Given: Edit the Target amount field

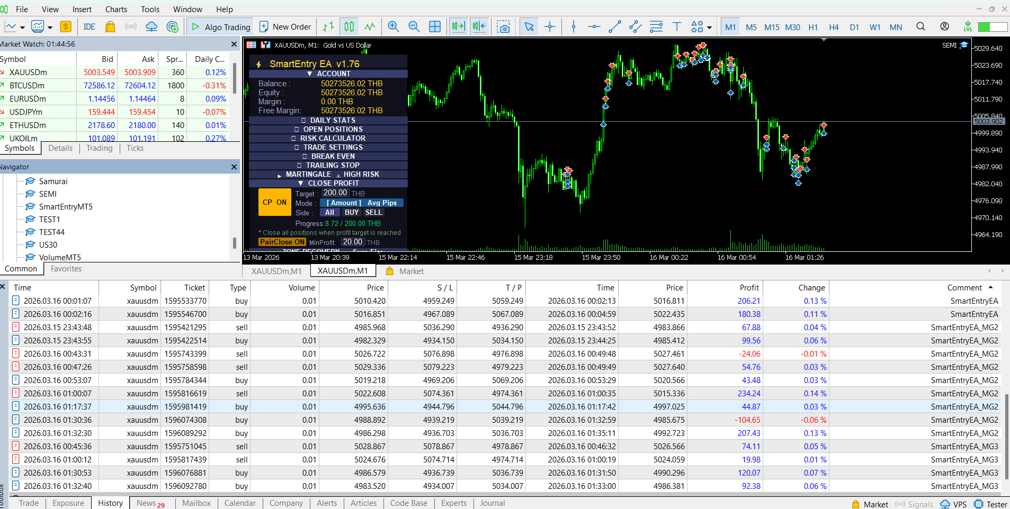Looking at the screenshot, I should (x=335, y=193).
